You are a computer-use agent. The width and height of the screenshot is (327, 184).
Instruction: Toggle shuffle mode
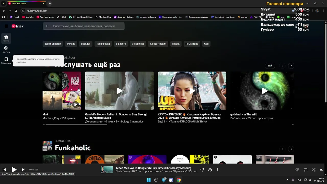click(313, 170)
